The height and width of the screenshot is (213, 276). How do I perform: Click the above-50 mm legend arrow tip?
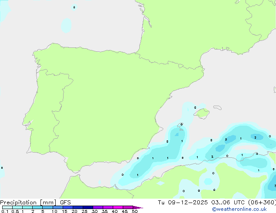coord(138,207)
